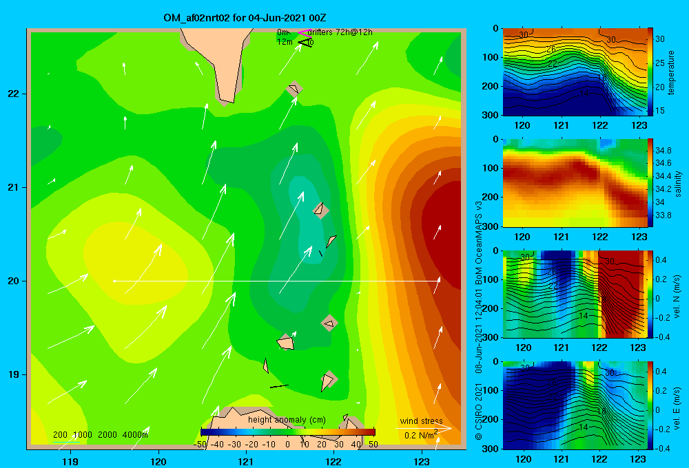Select the 'vel. N (m/s)' label
Screen dimensions: 689x468
tap(677, 297)
